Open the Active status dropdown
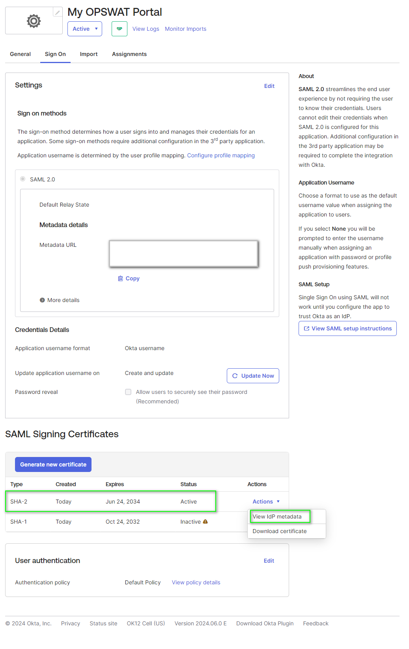The image size is (409, 649). click(85, 29)
